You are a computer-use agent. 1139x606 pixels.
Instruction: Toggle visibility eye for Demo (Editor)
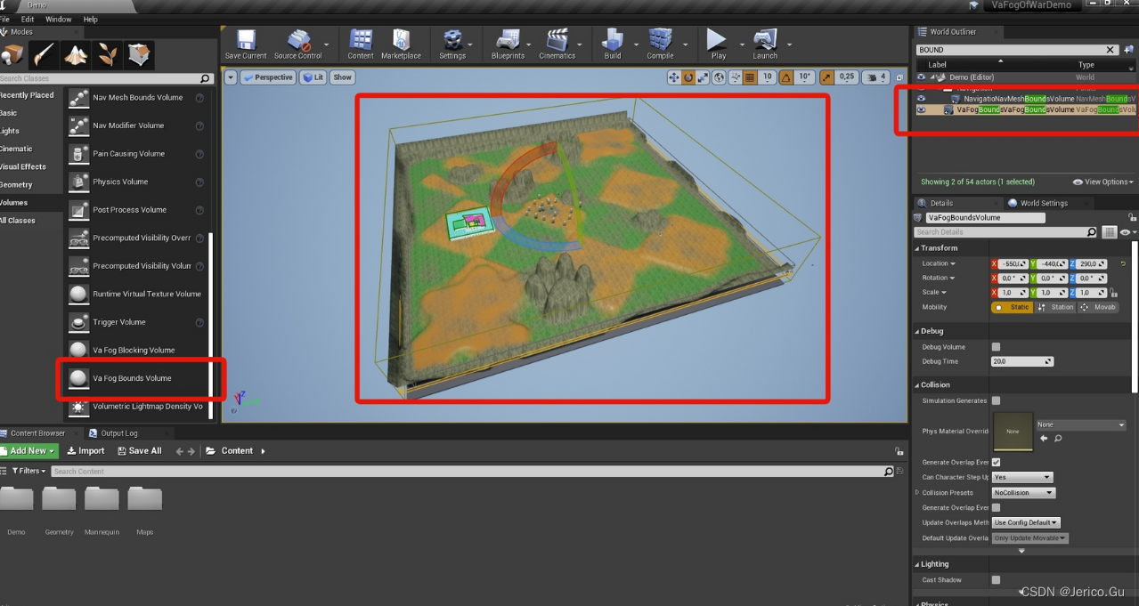pyautogui.click(x=922, y=77)
